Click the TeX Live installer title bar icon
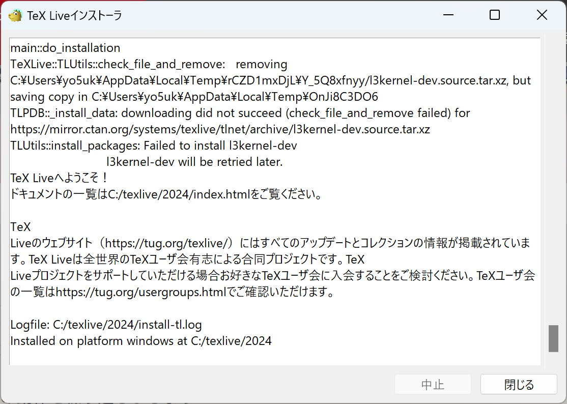The image size is (567, 404). pos(15,15)
